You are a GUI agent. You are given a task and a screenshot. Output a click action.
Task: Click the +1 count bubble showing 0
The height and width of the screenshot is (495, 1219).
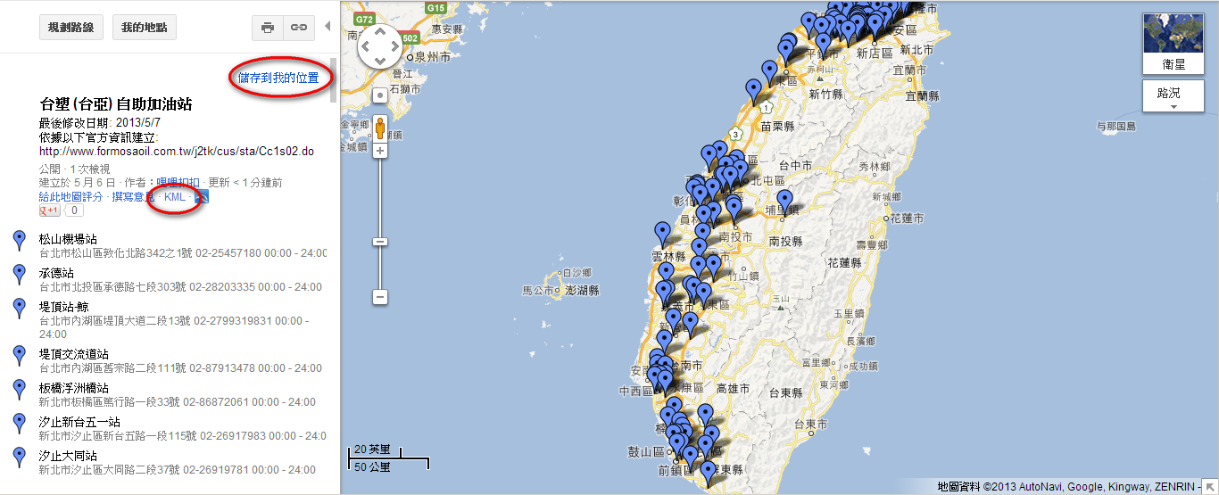(75, 210)
